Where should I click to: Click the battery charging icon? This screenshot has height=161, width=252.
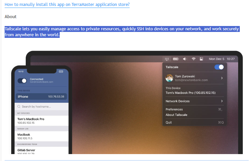(x=176, y=59)
